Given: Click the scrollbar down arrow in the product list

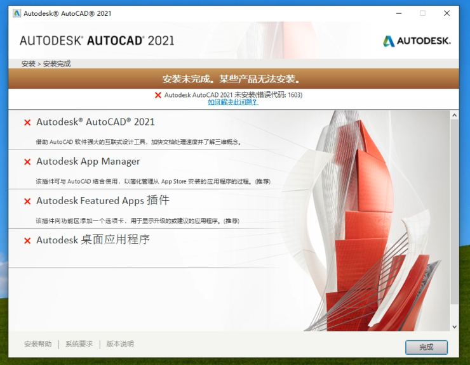Looking at the screenshot, I should coord(454,326).
